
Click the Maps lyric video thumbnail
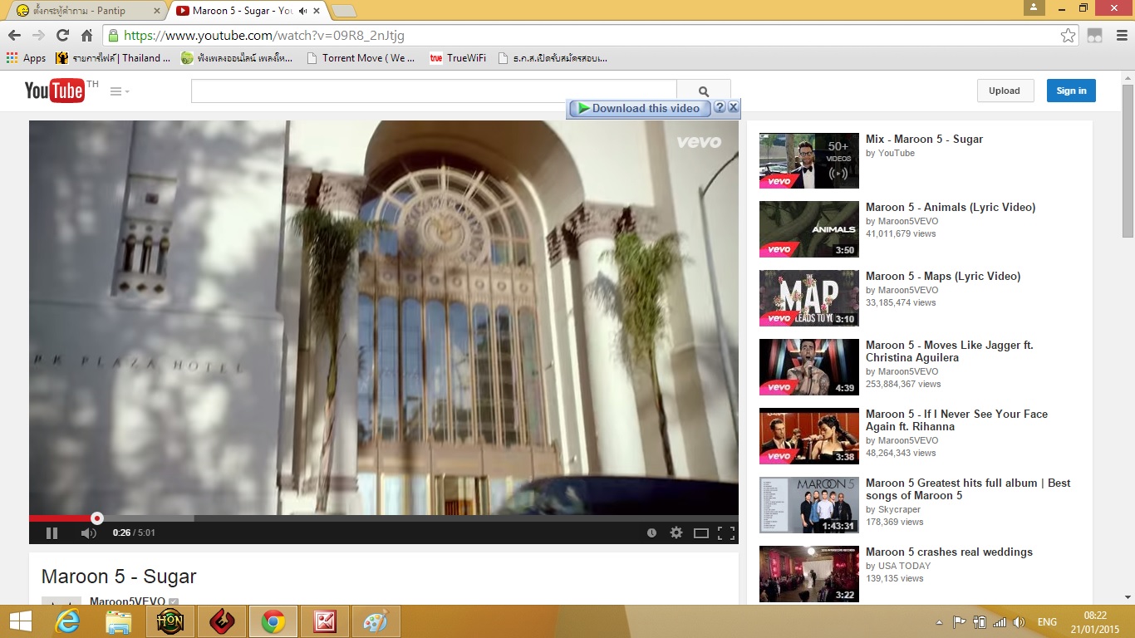pyautogui.click(x=809, y=298)
